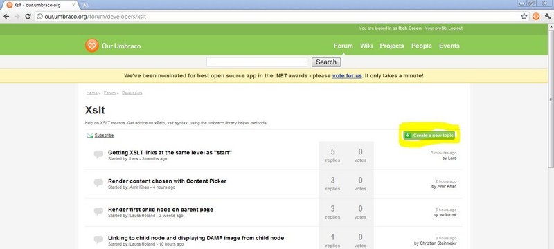Screen dimensions: 554x249
Task: Focus the forum search text box
Action: point(257,62)
